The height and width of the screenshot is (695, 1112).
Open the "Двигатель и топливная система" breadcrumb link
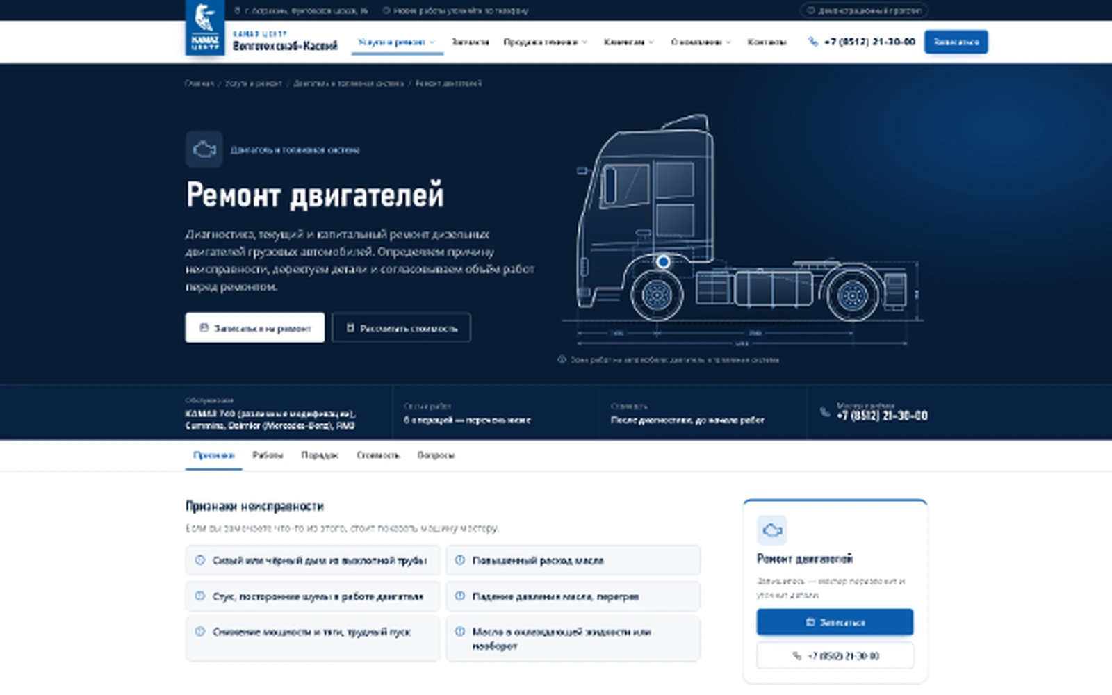pyautogui.click(x=348, y=83)
